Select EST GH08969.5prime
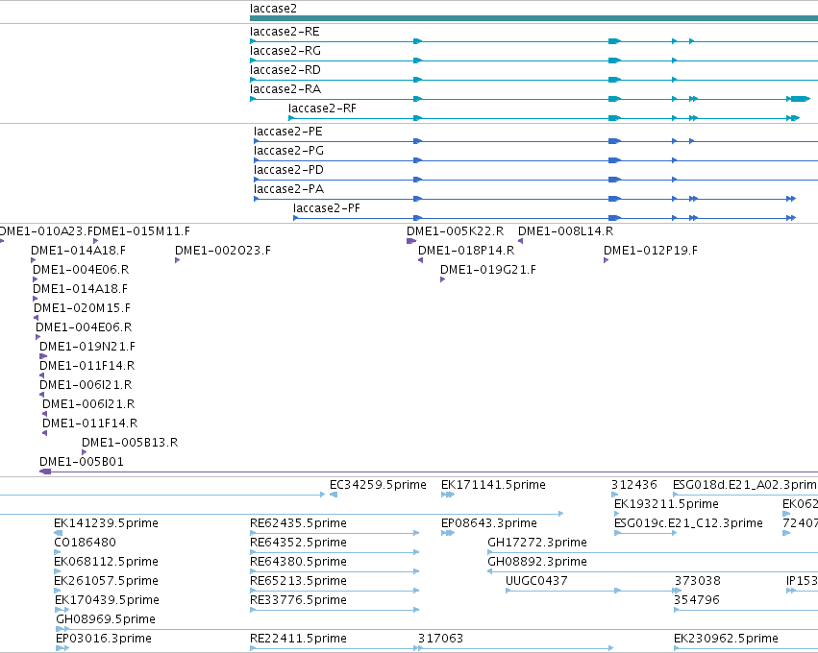 click(106, 619)
